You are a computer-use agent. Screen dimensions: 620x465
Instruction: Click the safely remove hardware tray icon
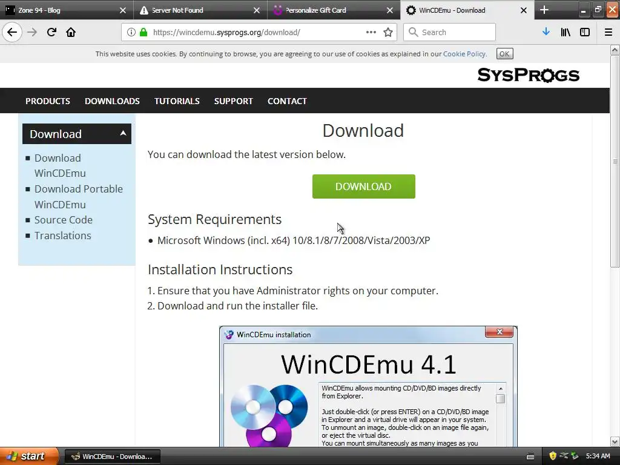[x=575, y=456]
